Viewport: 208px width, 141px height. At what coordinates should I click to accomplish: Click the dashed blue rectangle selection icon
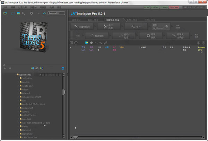coord(13,13)
